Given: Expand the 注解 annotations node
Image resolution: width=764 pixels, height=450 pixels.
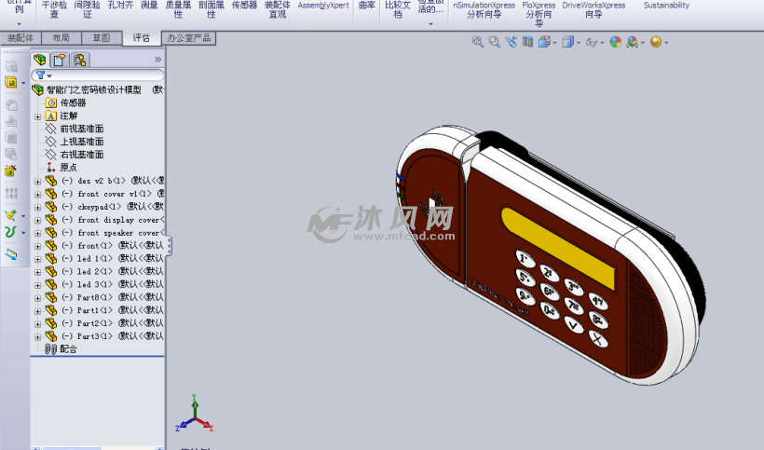Looking at the screenshot, I should (37, 116).
